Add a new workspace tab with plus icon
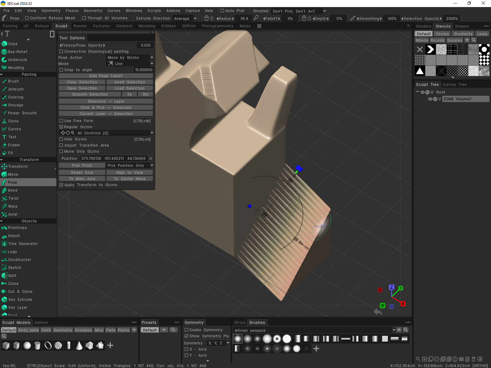Viewport: 491px width, 368px height. click(x=259, y=26)
